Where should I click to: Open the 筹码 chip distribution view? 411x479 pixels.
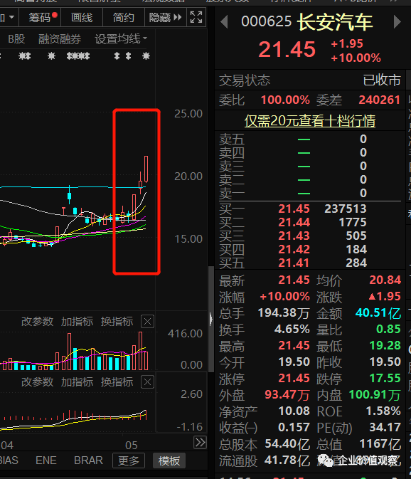tap(40, 17)
